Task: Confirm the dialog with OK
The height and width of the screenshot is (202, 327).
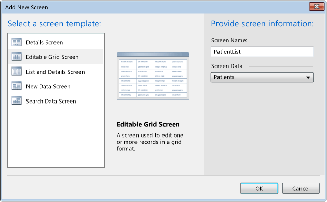Action: tap(259, 188)
